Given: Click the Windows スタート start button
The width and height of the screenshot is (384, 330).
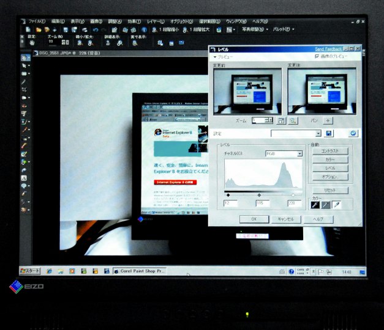Looking at the screenshot, I should point(29,271).
